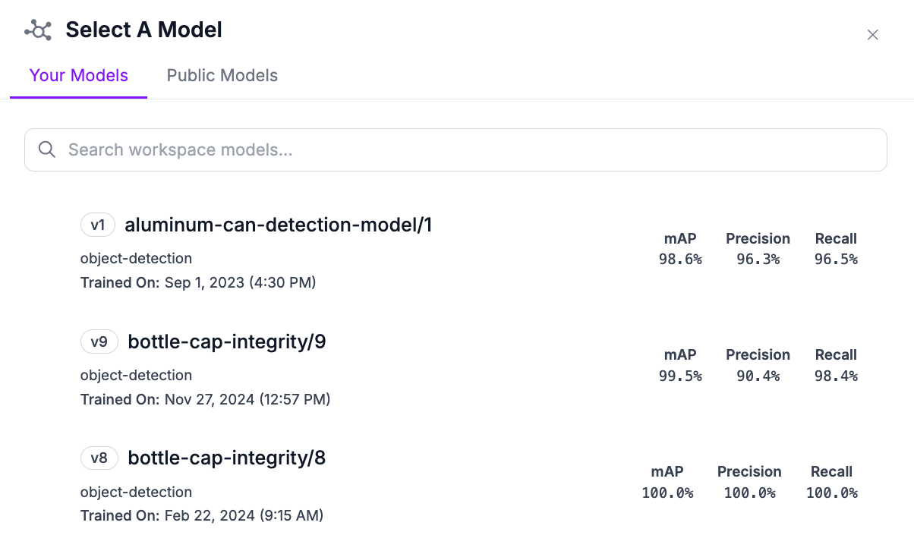Click the v8 version badge
Image resolution: width=914 pixels, height=554 pixels.
click(99, 458)
